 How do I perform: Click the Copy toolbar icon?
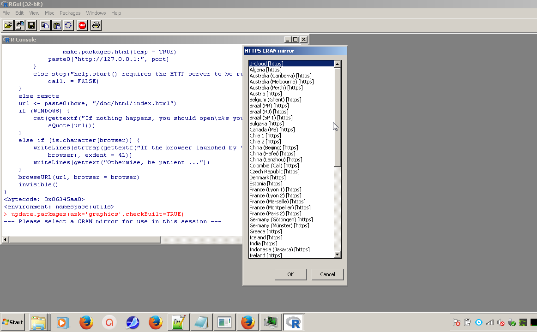pos(45,25)
